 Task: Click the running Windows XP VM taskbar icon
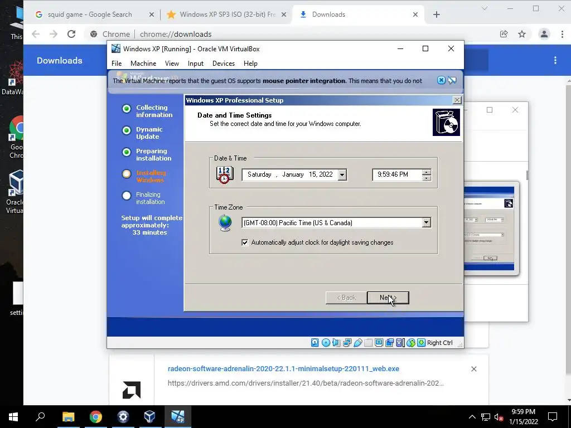tap(178, 417)
